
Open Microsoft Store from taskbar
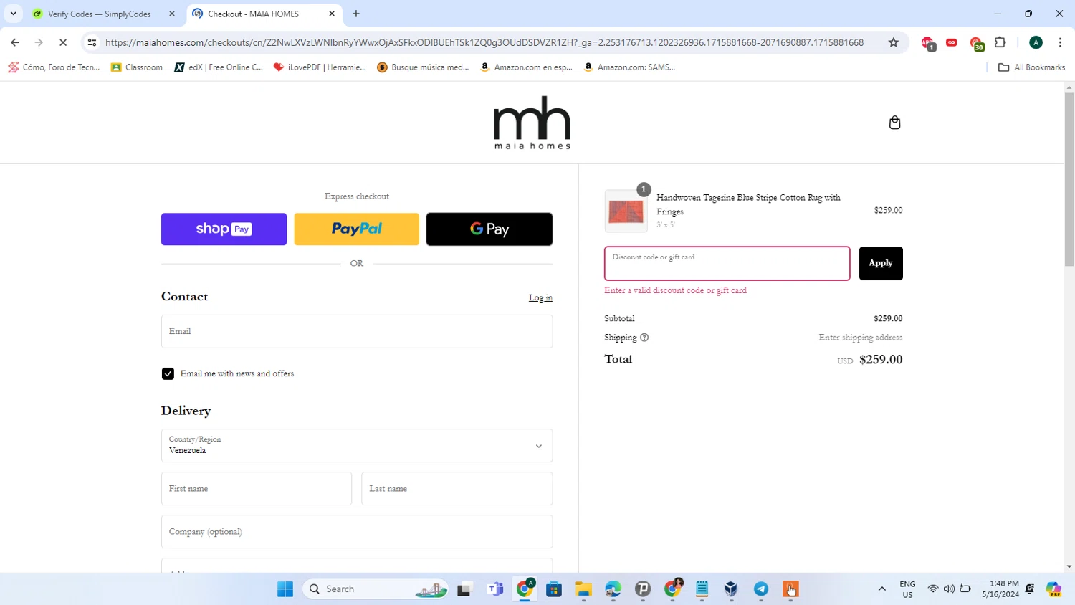point(554,589)
